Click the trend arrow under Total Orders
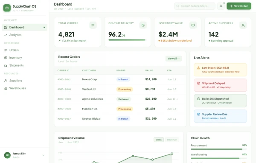The height and width of the screenshot is (163, 256). coord(60,41)
